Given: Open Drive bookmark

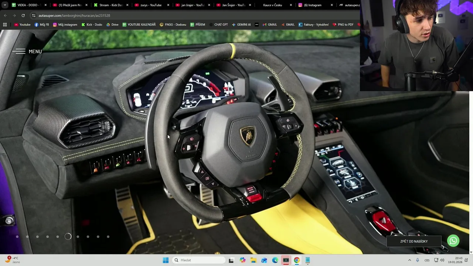Looking at the screenshot, I should [112, 25].
